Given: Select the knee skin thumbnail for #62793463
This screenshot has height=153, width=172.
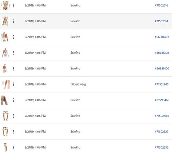Looking at the screenshot, I should point(4,100).
